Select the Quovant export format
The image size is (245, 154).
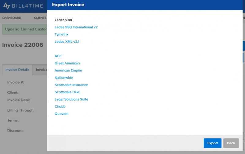coord(62,114)
